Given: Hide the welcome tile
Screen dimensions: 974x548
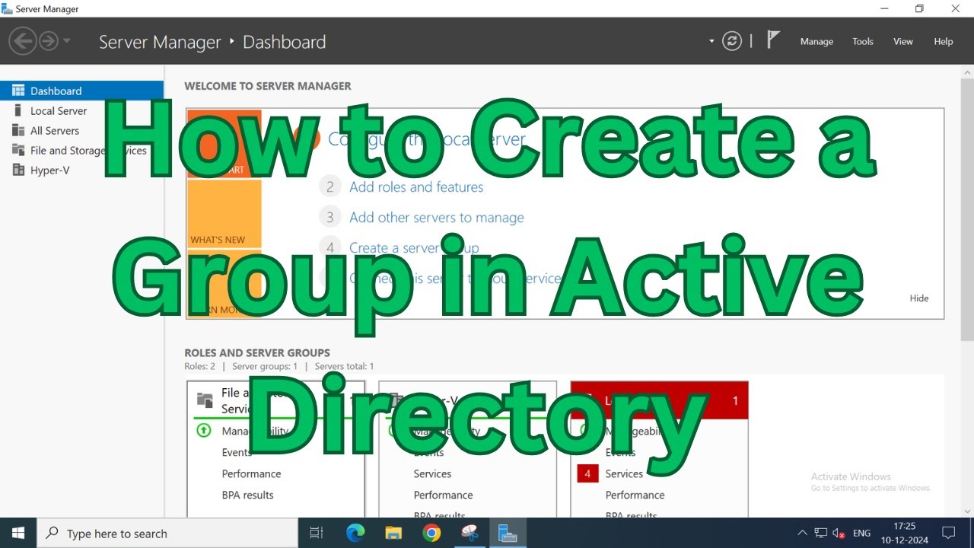Looking at the screenshot, I should coord(919,298).
